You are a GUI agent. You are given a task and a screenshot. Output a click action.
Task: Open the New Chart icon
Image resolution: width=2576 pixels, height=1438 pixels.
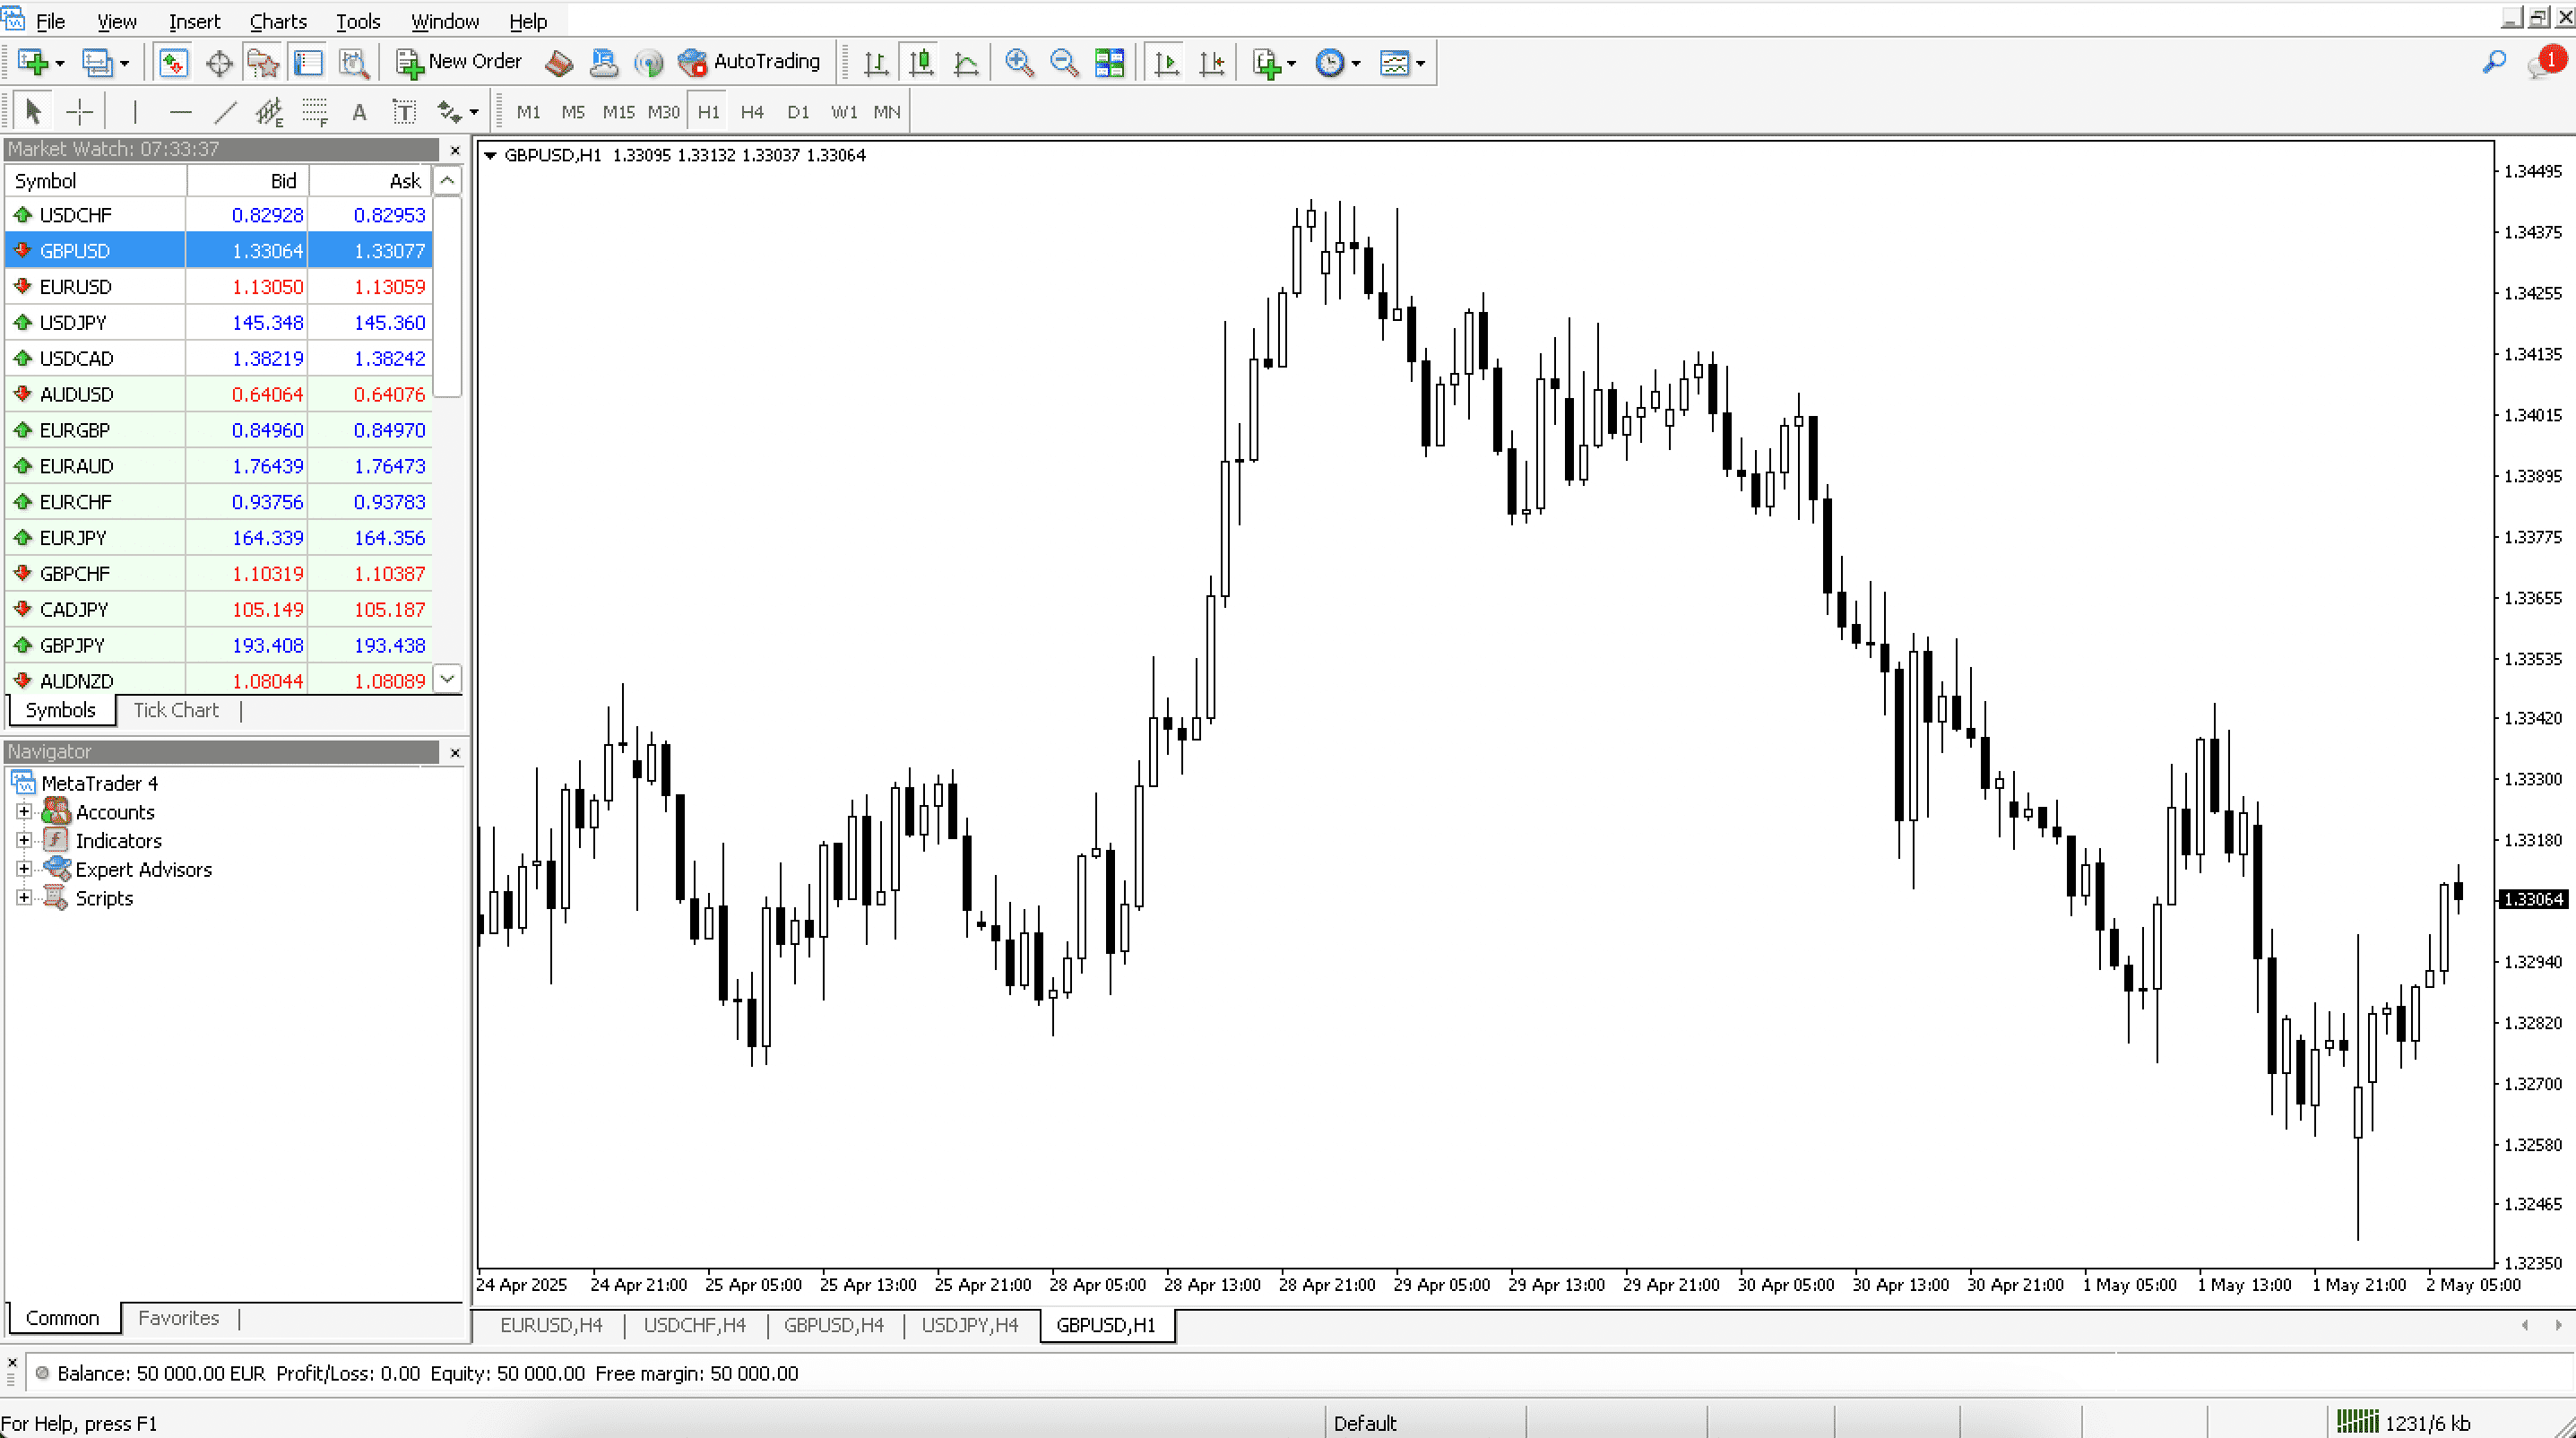click(x=33, y=63)
